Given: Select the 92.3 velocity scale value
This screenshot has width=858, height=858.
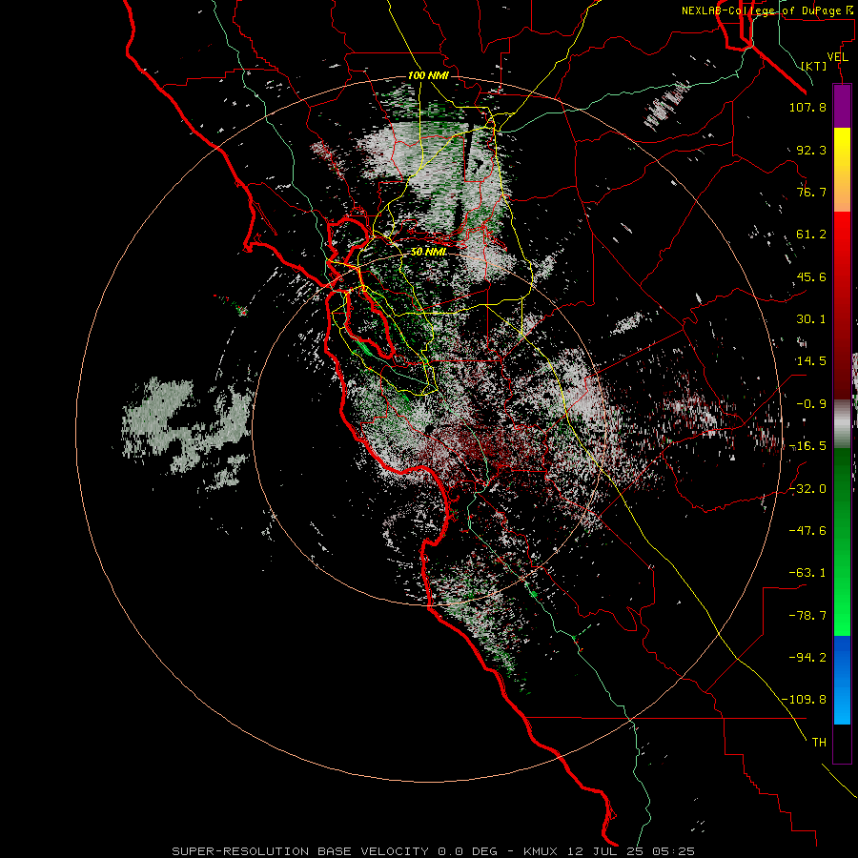Looking at the screenshot, I should [x=811, y=150].
